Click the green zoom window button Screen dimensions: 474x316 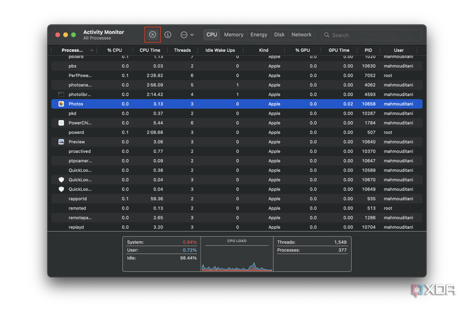(x=74, y=35)
